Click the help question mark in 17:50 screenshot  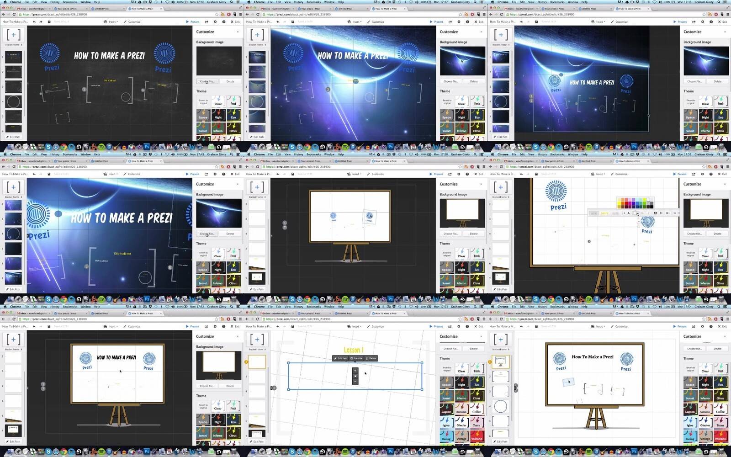point(467,174)
